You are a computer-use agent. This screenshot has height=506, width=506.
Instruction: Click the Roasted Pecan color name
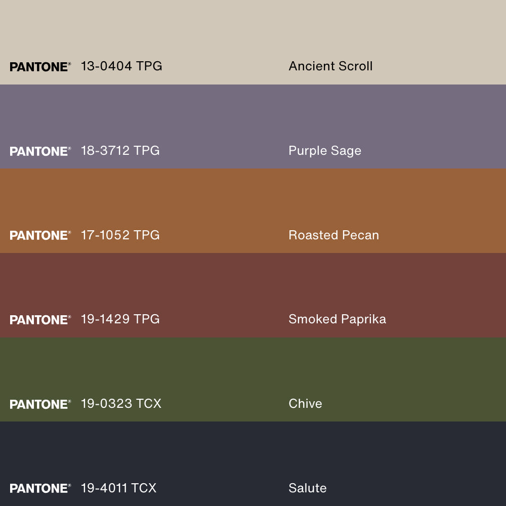(333, 235)
